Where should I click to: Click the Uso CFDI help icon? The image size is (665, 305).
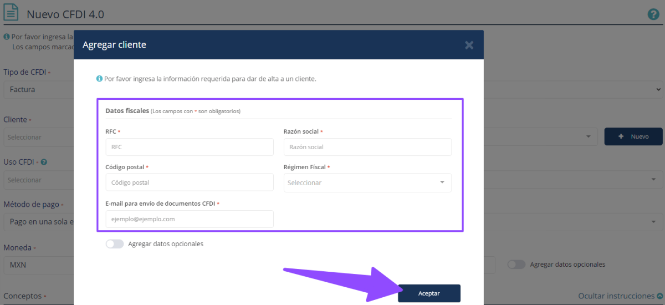pyautogui.click(x=44, y=162)
